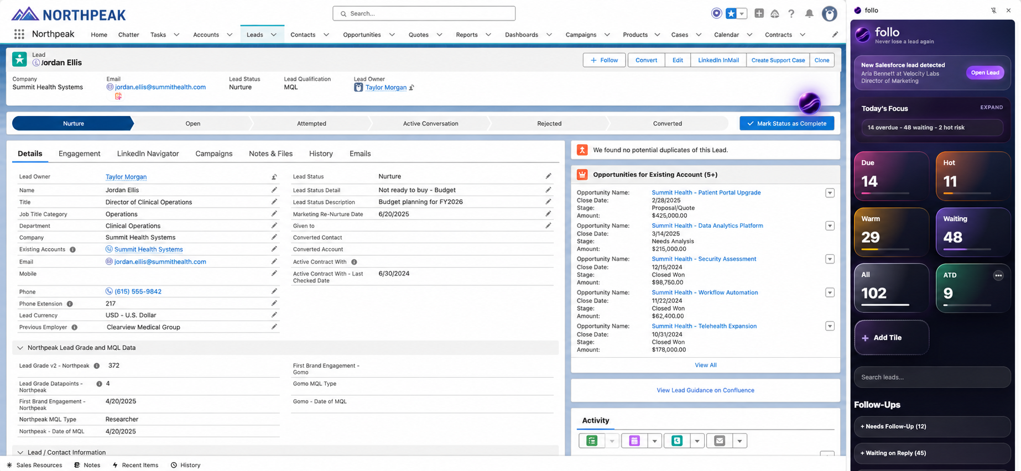Click the sticker icon below the header email
This screenshot has width=1021, height=471.
tap(118, 96)
